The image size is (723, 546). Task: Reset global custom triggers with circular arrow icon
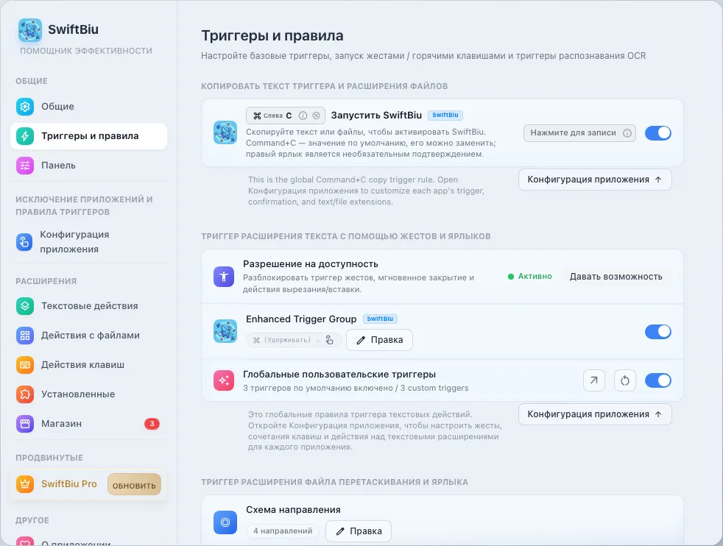tap(625, 380)
